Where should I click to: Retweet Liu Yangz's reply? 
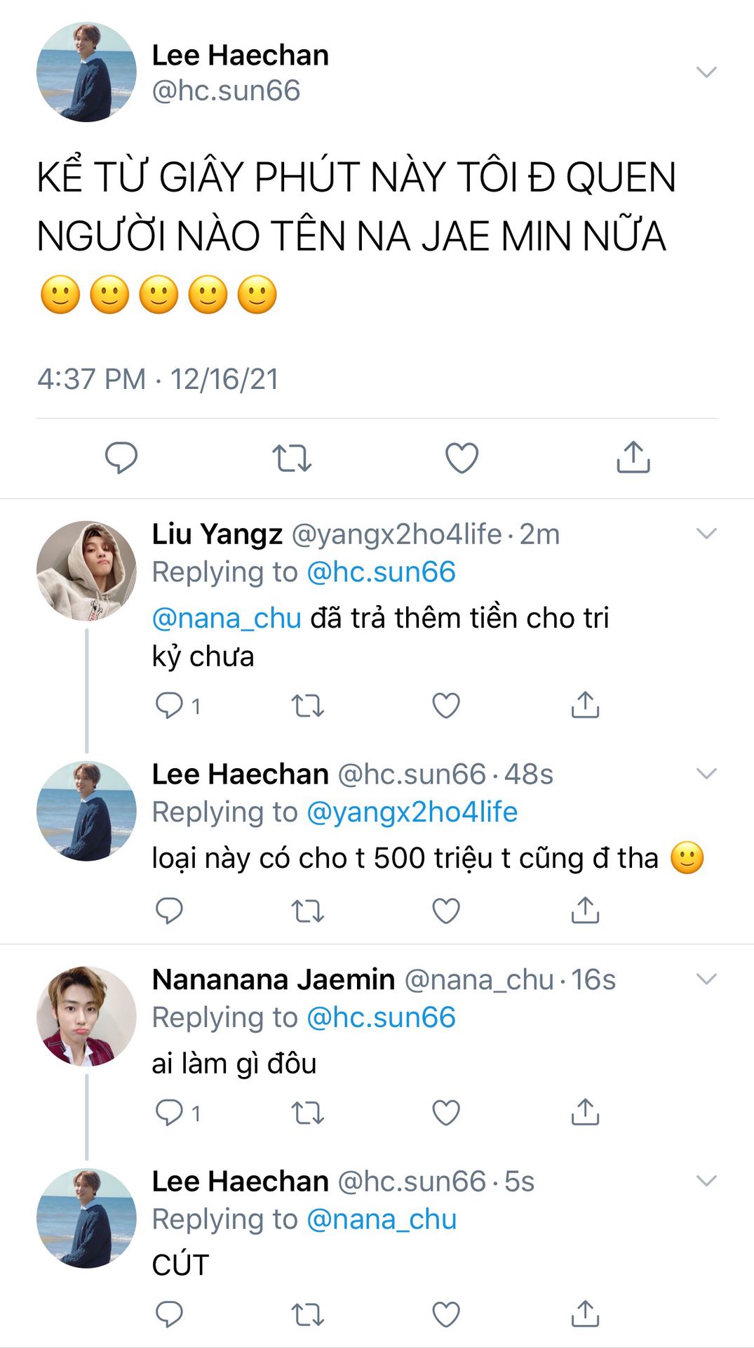pyautogui.click(x=307, y=705)
